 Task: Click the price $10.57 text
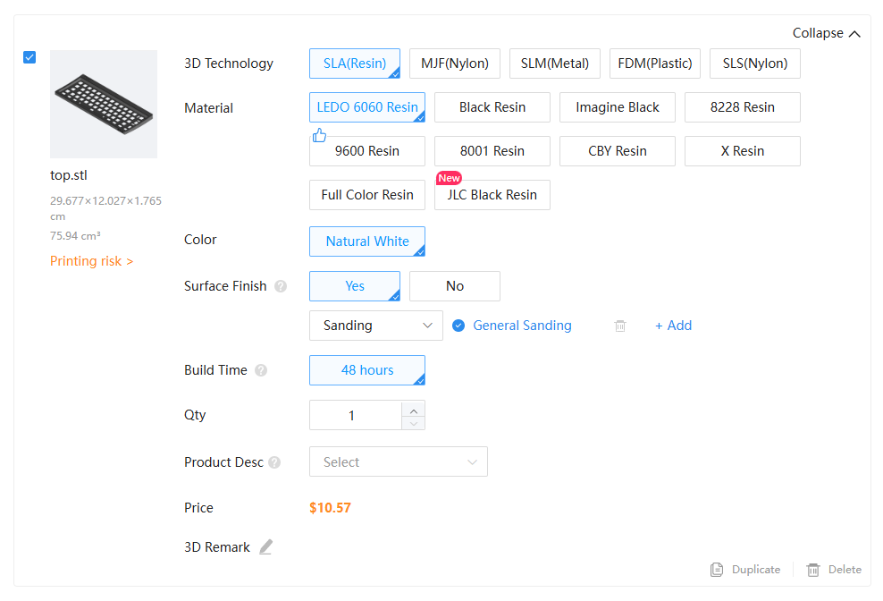point(330,508)
